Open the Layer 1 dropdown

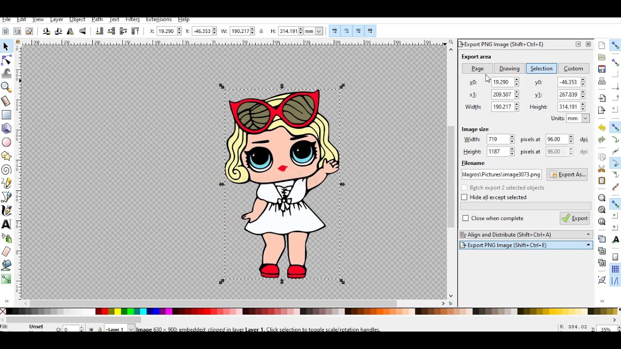[x=119, y=330]
